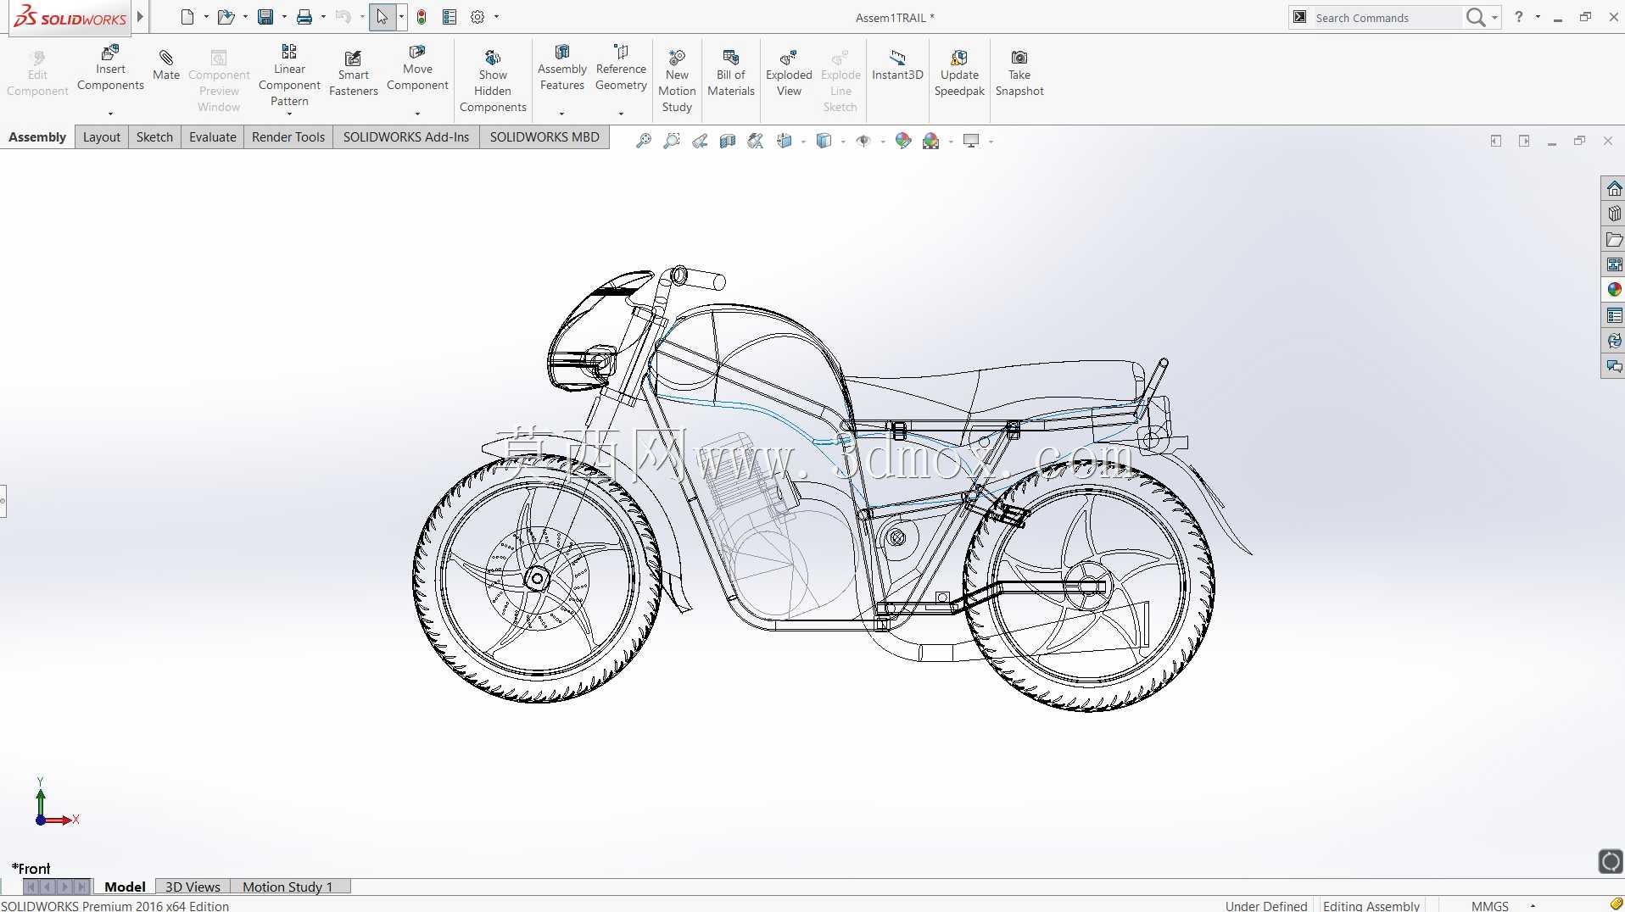
Task: Click the Previous View icon
Action: point(700,141)
